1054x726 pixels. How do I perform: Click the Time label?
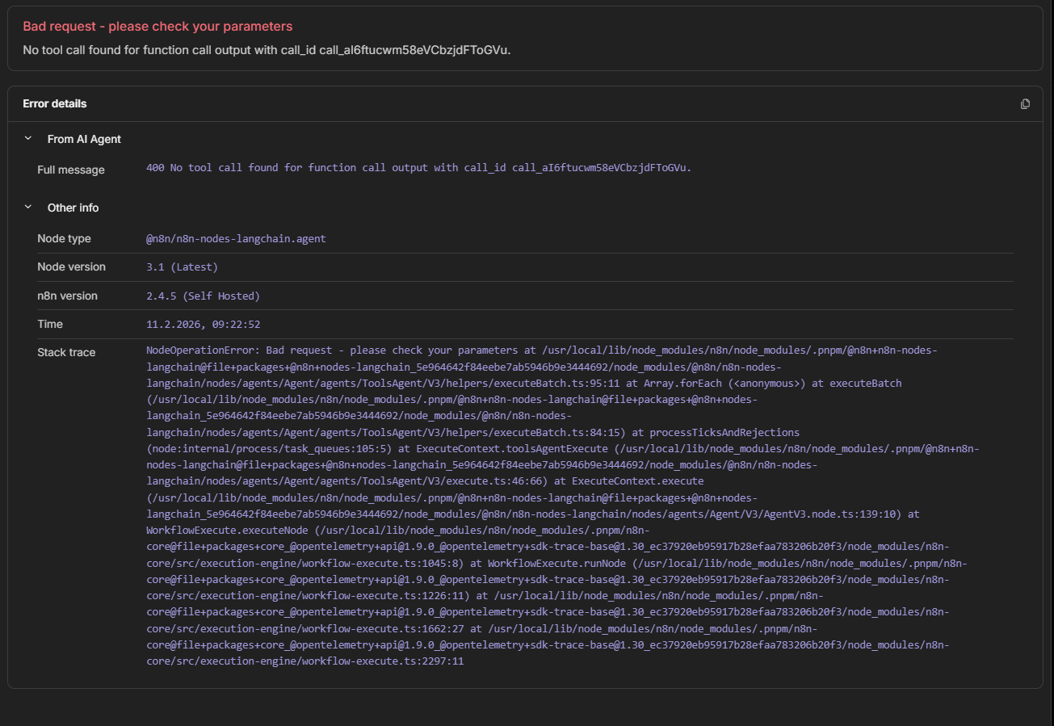[x=50, y=324]
